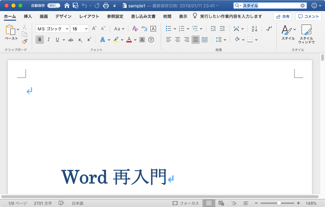This screenshot has height=207, width=325.
Task: Switch to the 挿入 tab
Action: pyautogui.click(x=28, y=16)
